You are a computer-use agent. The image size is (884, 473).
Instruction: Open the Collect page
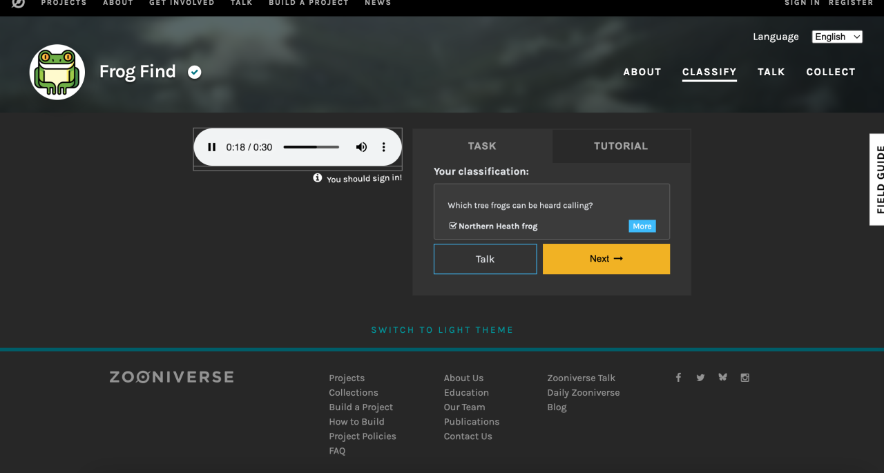pyautogui.click(x=831, y=72)
